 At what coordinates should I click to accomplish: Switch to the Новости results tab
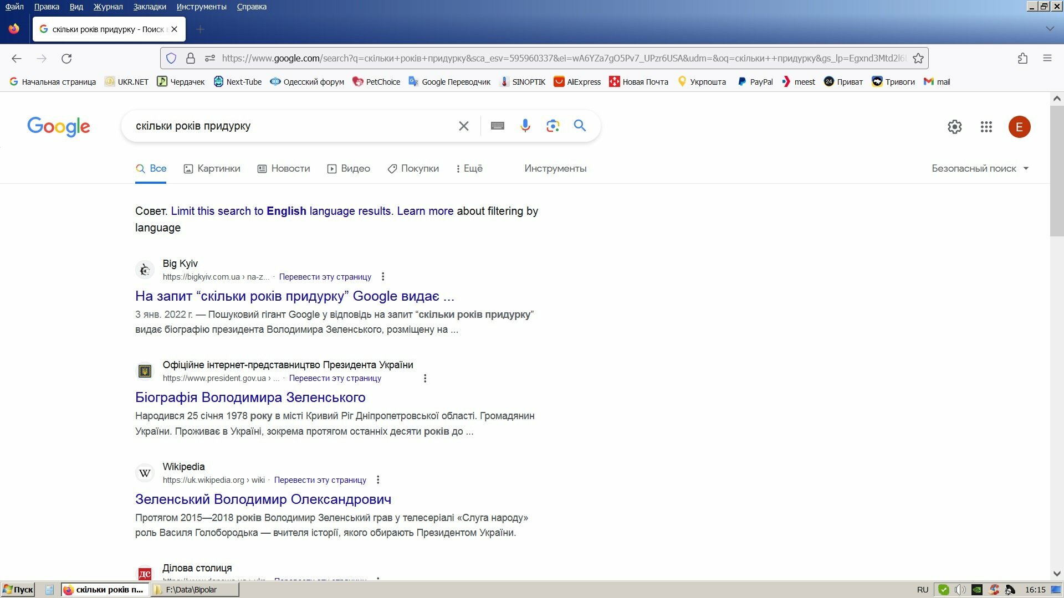pyautogui.click(x=284, y=168)
